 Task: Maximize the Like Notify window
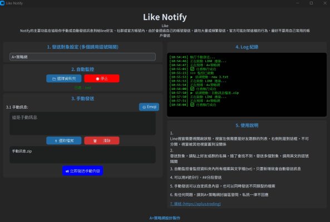pos(311,3)
